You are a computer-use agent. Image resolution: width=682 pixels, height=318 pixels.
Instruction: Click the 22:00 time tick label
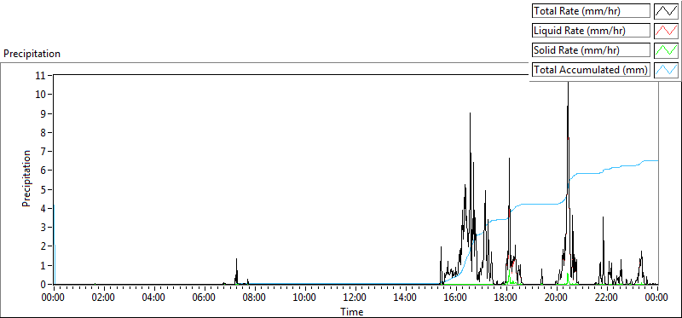pos(607,298)
